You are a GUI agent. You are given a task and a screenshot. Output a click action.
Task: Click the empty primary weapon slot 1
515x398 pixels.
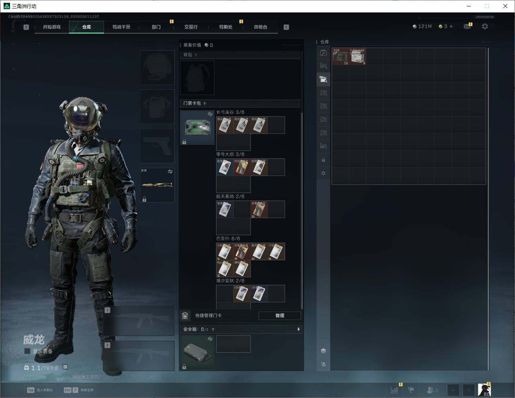(139, 321)
